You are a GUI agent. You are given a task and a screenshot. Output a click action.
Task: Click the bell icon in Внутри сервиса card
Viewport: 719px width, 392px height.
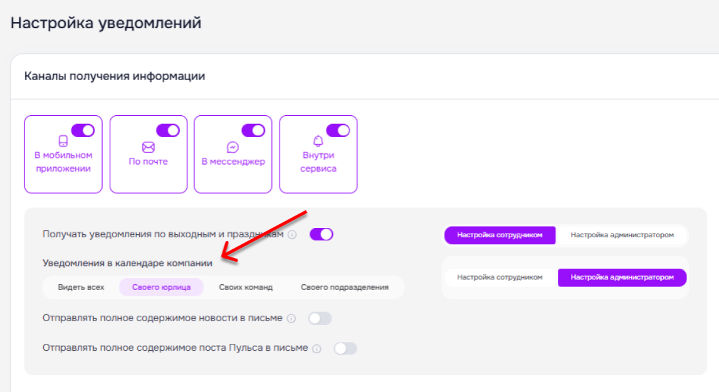tap(318, 141)
